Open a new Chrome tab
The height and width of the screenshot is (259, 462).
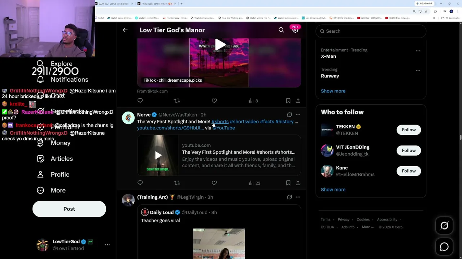click(x=181, y=4)
